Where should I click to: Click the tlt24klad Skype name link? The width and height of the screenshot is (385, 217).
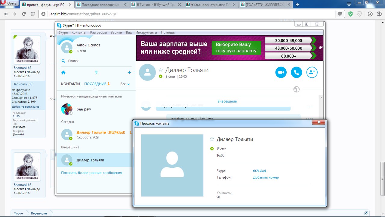[259, 171]
